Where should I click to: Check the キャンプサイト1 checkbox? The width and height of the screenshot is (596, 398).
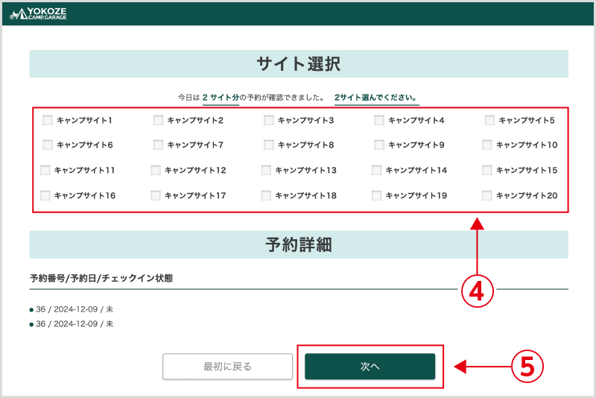[48, 120]
